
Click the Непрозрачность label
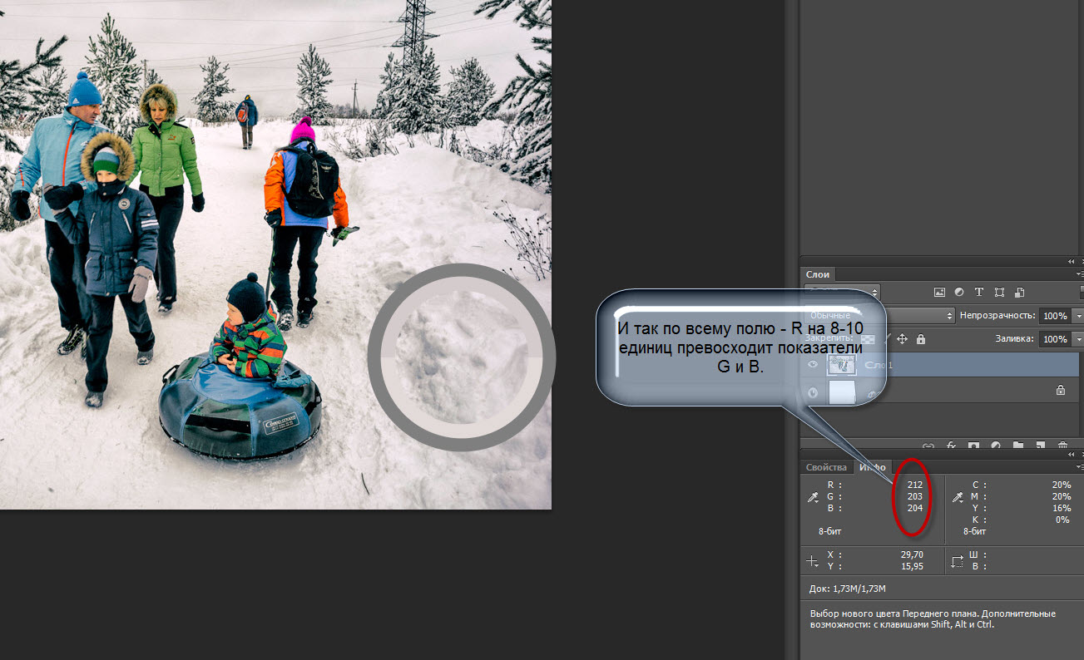(997, 316)
